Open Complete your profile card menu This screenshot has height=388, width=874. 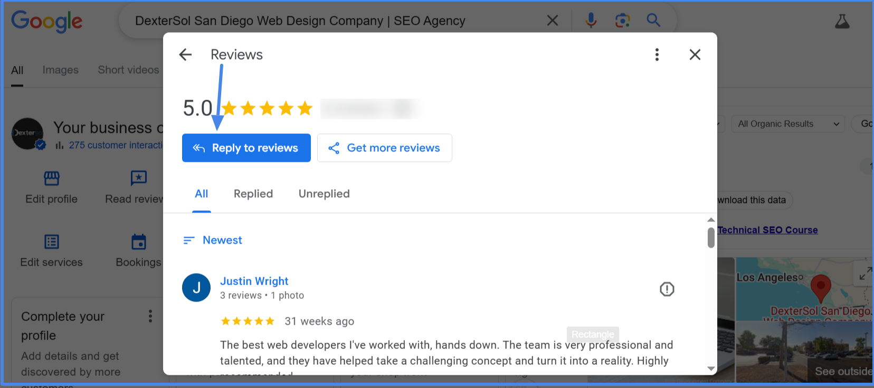pyautogui.click(x=150, y=316)
